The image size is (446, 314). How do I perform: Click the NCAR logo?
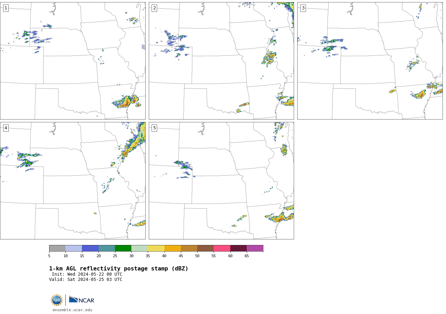tap(82, 300)
